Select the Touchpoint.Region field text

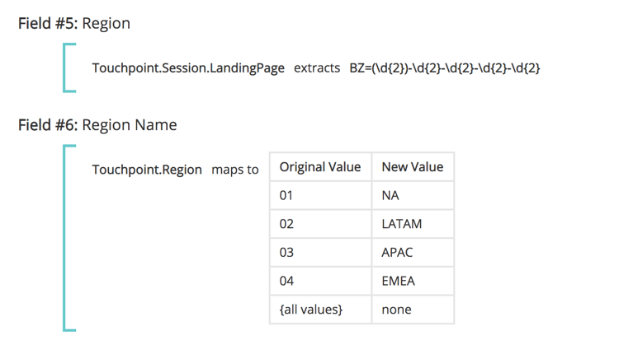tap(147, 170)
